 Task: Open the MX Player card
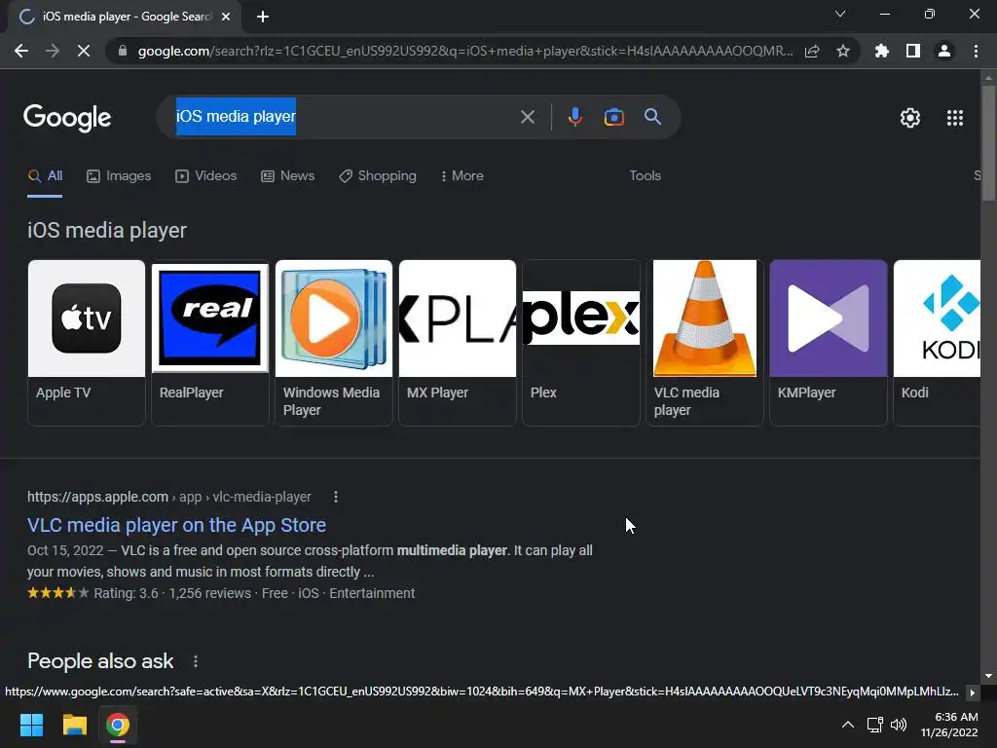458,342
